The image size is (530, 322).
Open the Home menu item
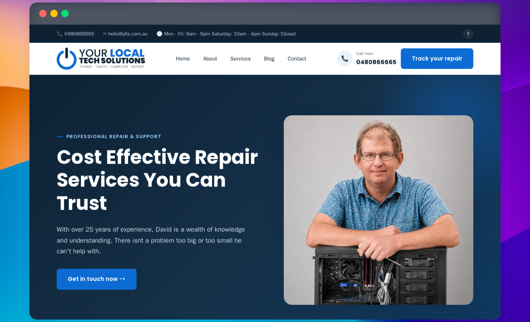point(183,59)
